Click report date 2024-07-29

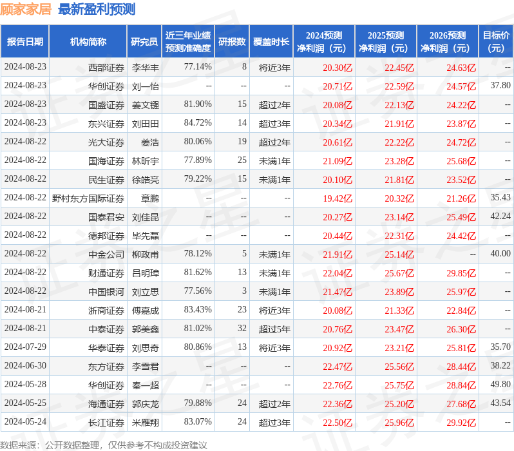tap(25, 347)
